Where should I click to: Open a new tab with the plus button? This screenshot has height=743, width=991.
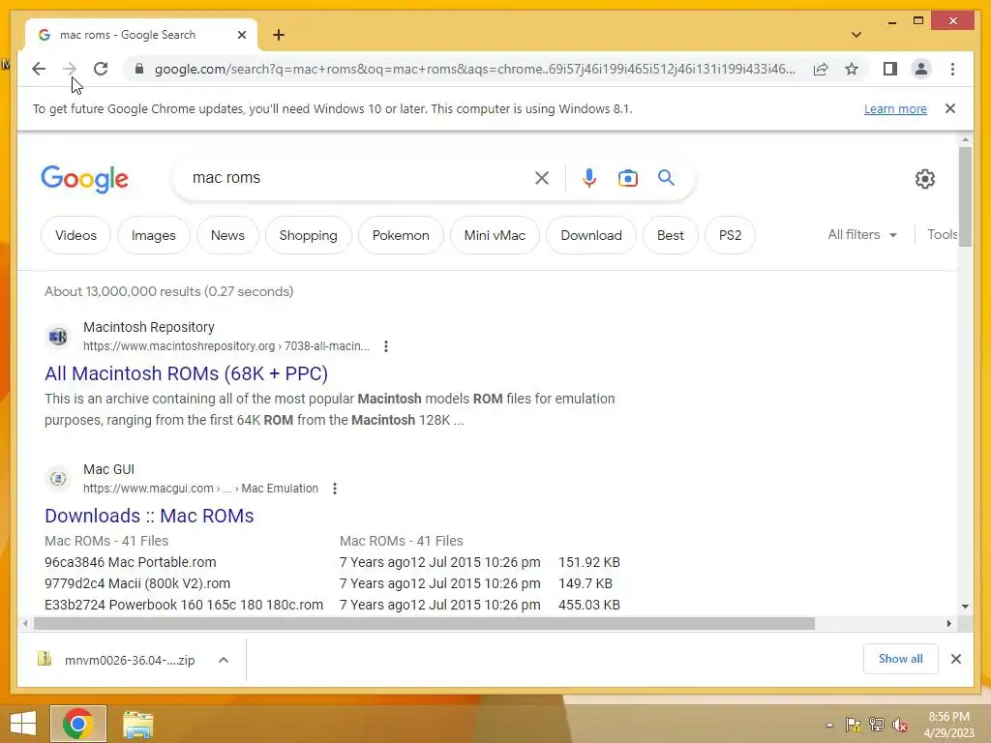279,35
